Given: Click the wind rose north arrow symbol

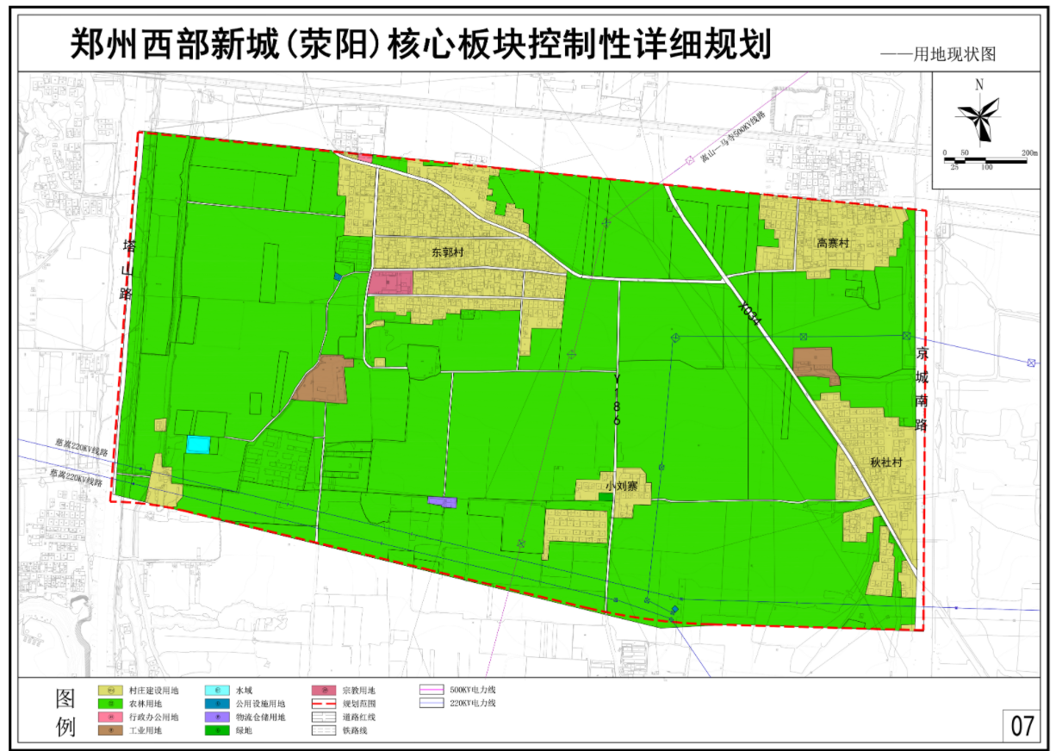Looking at the screenshot, I should pyautogui.click(x=979, y=115).
